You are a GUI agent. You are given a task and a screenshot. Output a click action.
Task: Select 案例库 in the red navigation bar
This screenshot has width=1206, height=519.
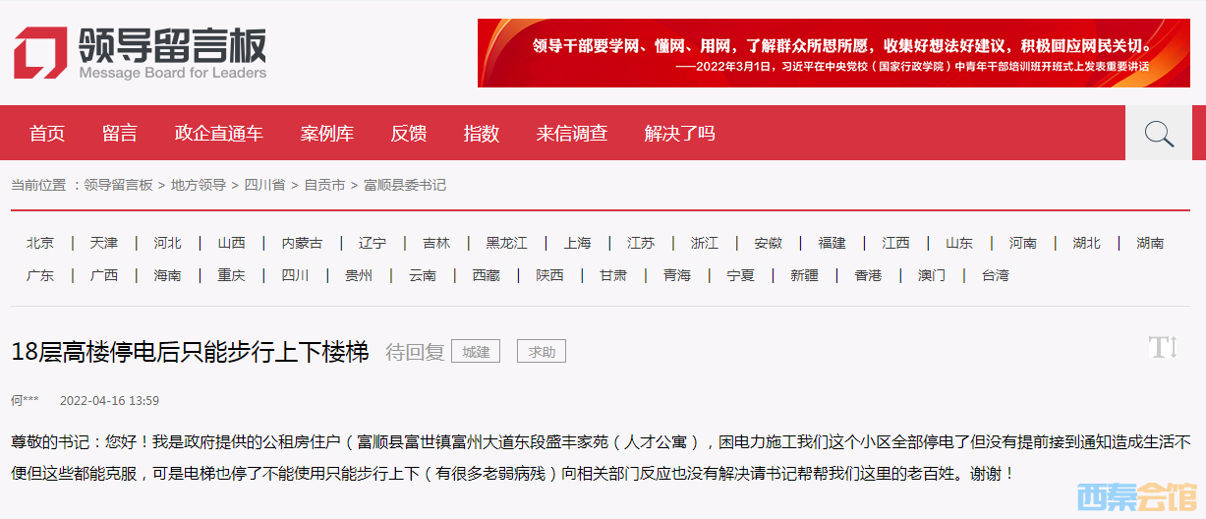coord(327,134)
